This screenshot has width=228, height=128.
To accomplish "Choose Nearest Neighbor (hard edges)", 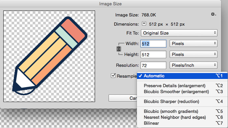I will pos(182,117).
